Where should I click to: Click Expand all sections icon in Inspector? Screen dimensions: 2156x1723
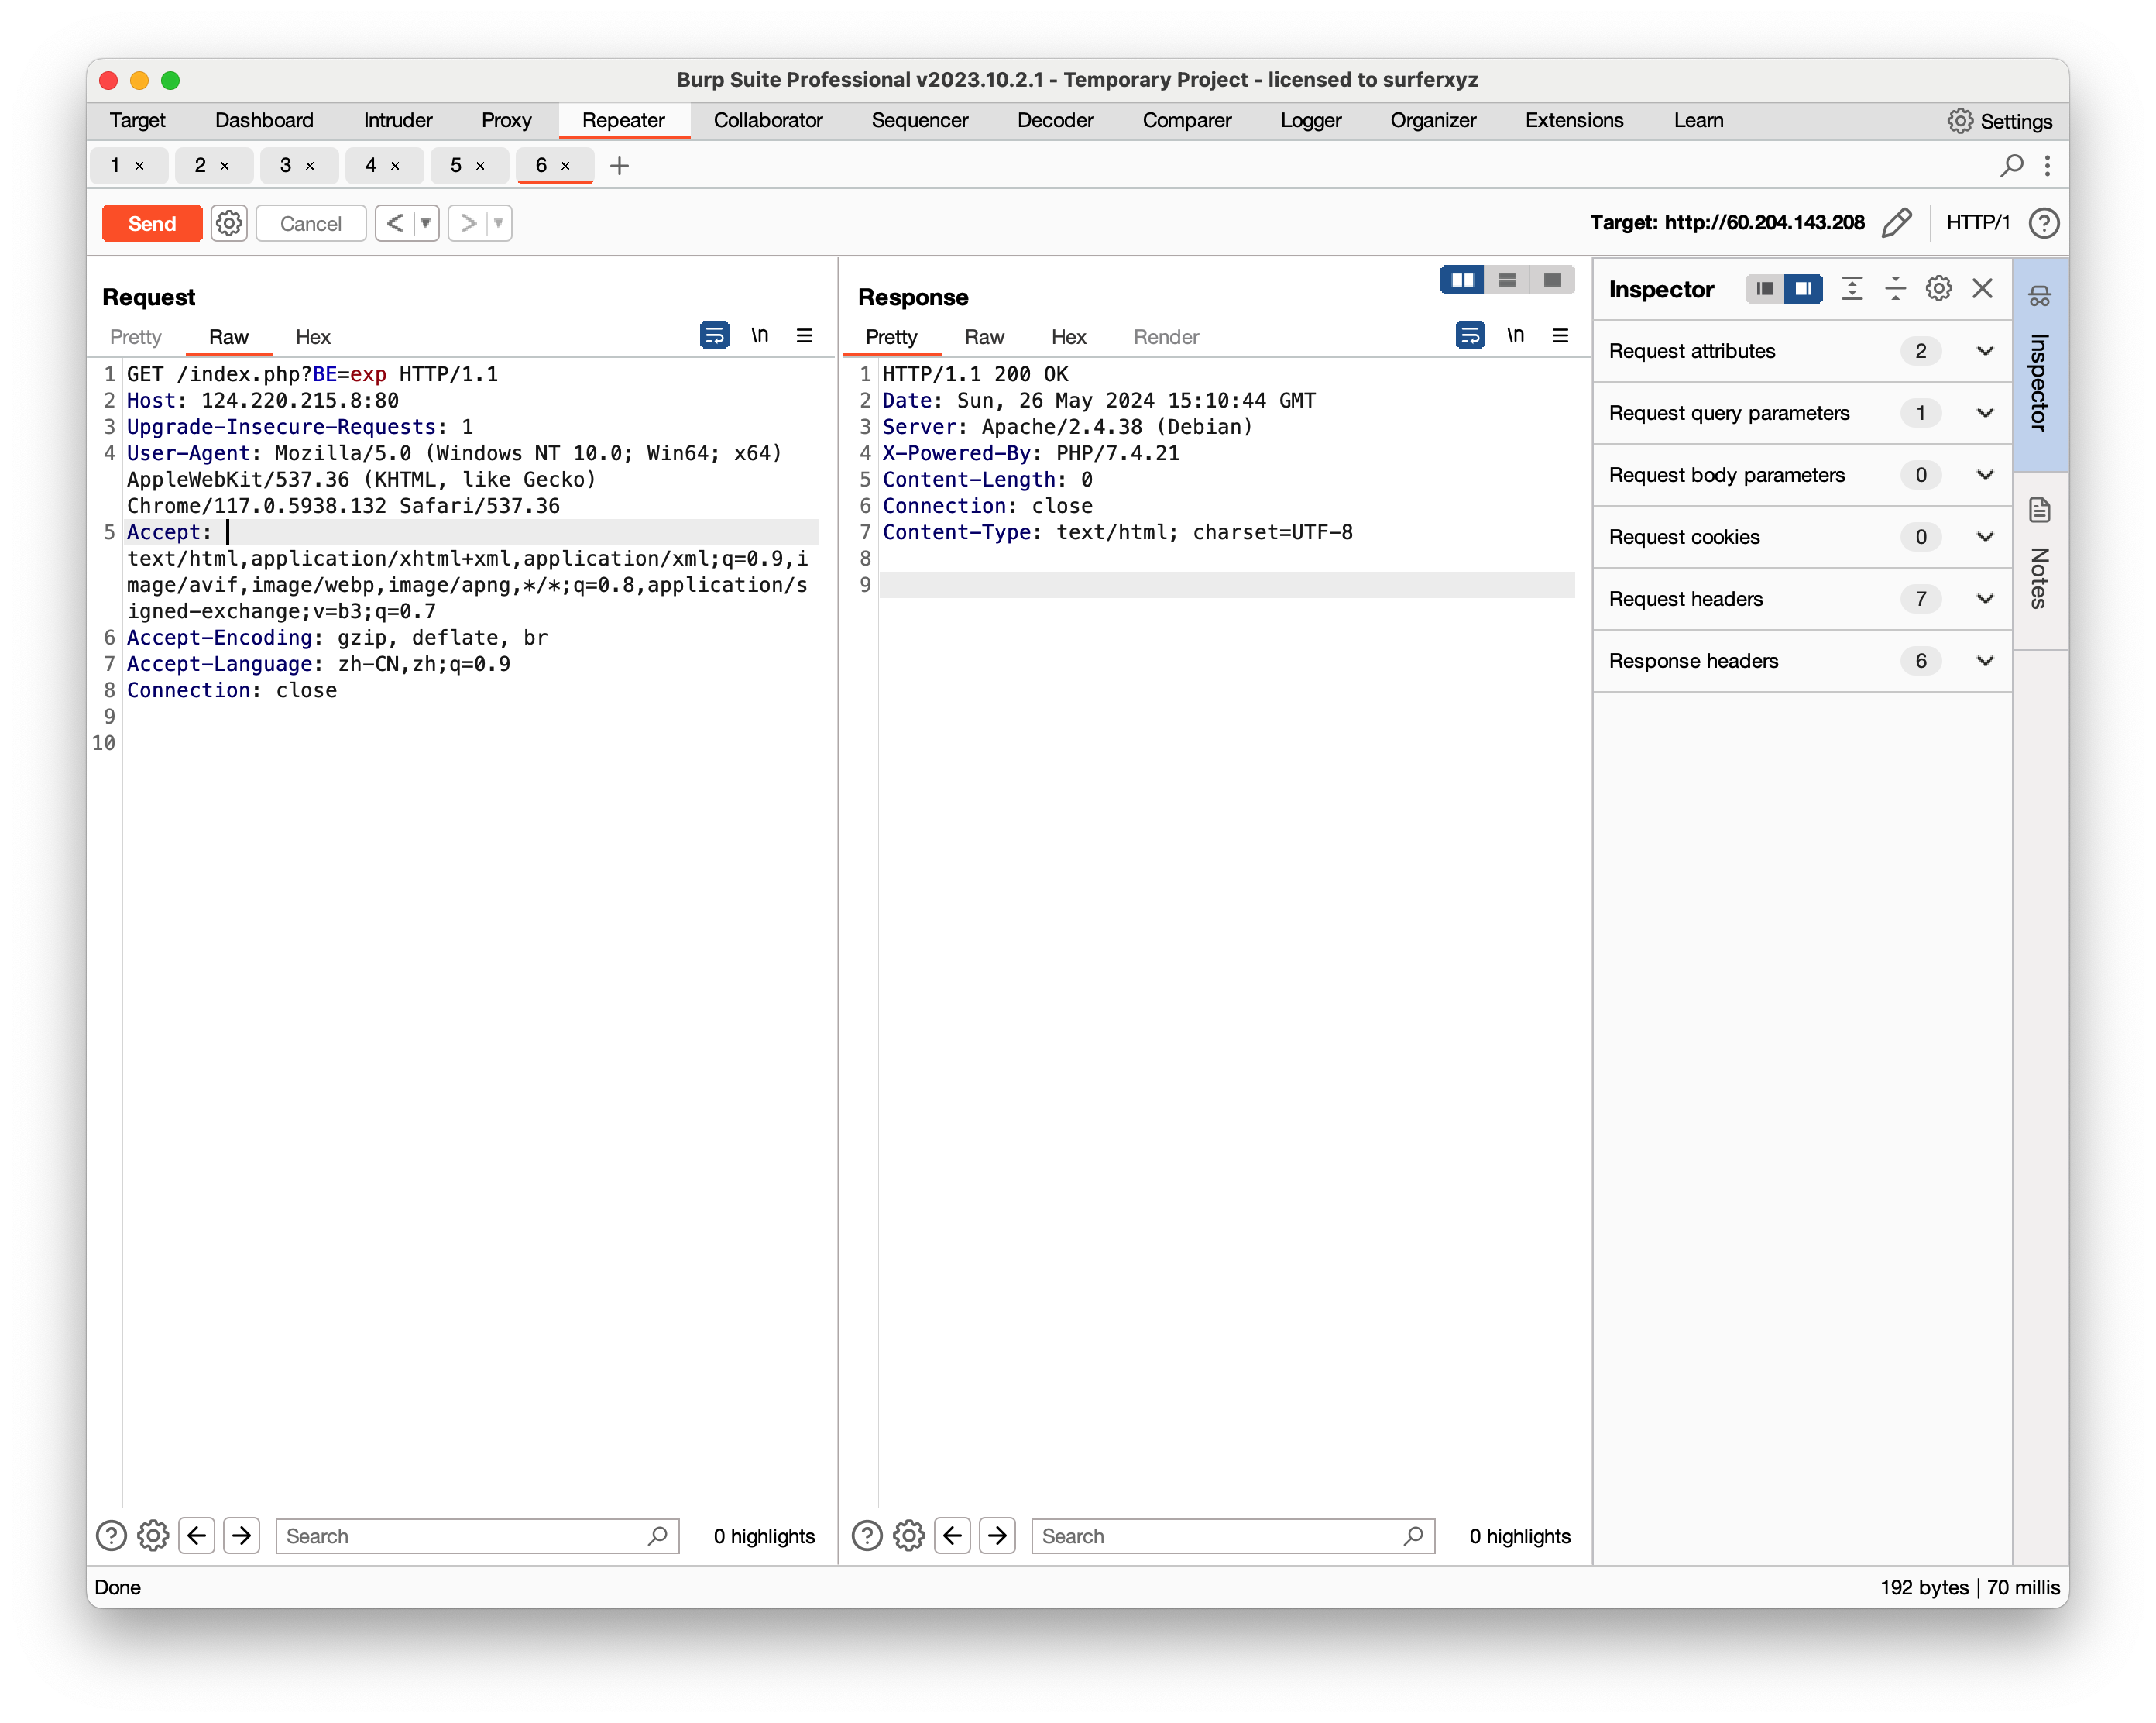[1852, 289]
